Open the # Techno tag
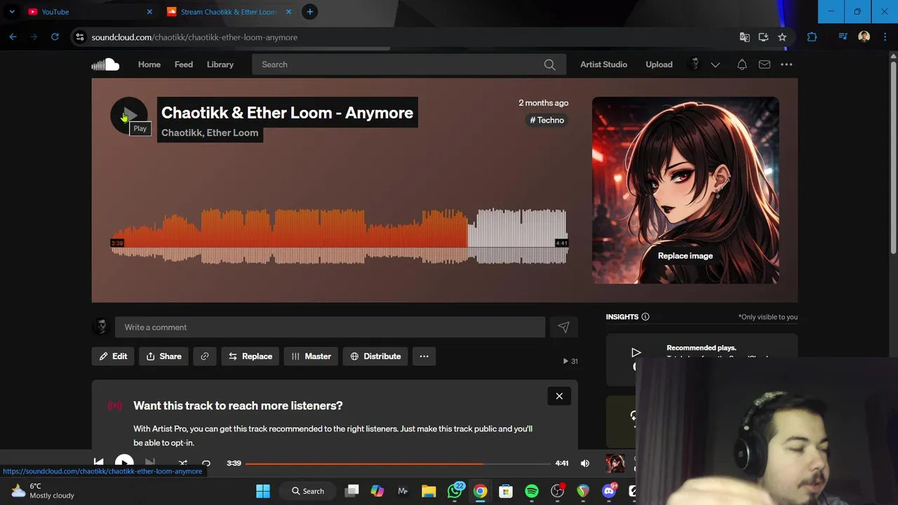 [x=547, y=120]
